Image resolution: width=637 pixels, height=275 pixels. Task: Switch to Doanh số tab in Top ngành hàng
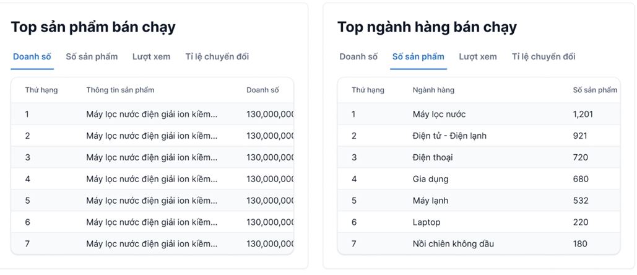pyautogui.click(x=358, y=57)
